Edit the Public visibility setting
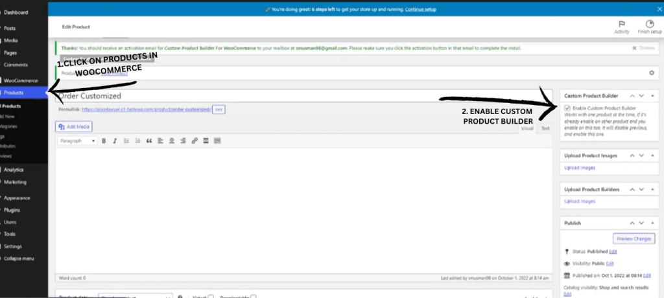Screen dimensions: 664x298 [610, 264]
